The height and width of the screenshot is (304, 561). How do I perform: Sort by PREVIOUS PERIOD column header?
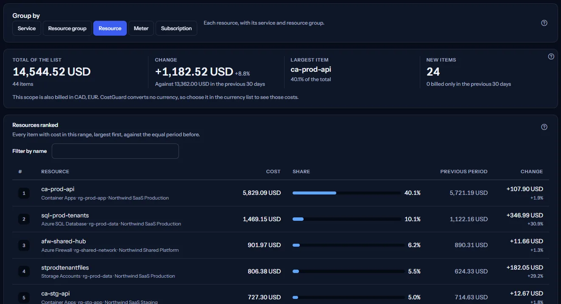pos(464,172)
